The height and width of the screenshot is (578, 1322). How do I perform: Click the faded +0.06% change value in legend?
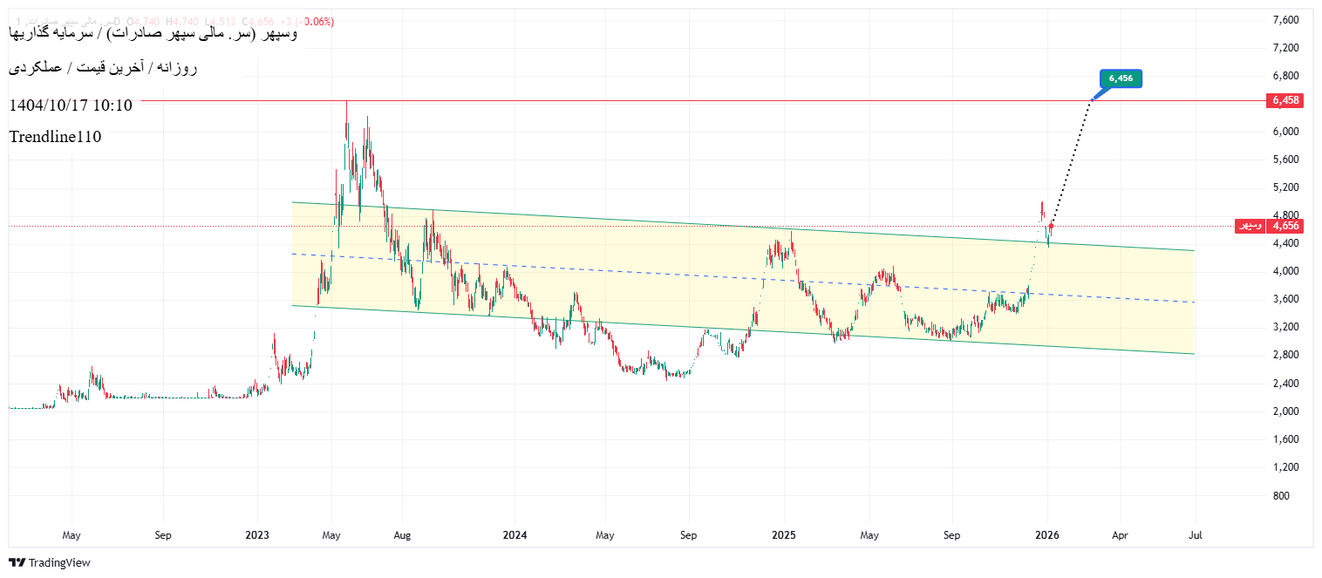[316, 22]
